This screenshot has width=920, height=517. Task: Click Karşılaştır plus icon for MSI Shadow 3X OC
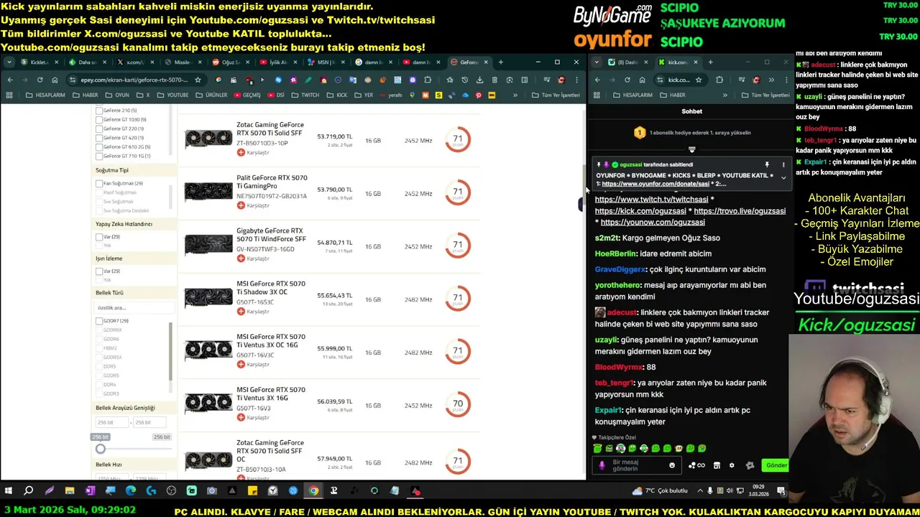coord(241,312)
